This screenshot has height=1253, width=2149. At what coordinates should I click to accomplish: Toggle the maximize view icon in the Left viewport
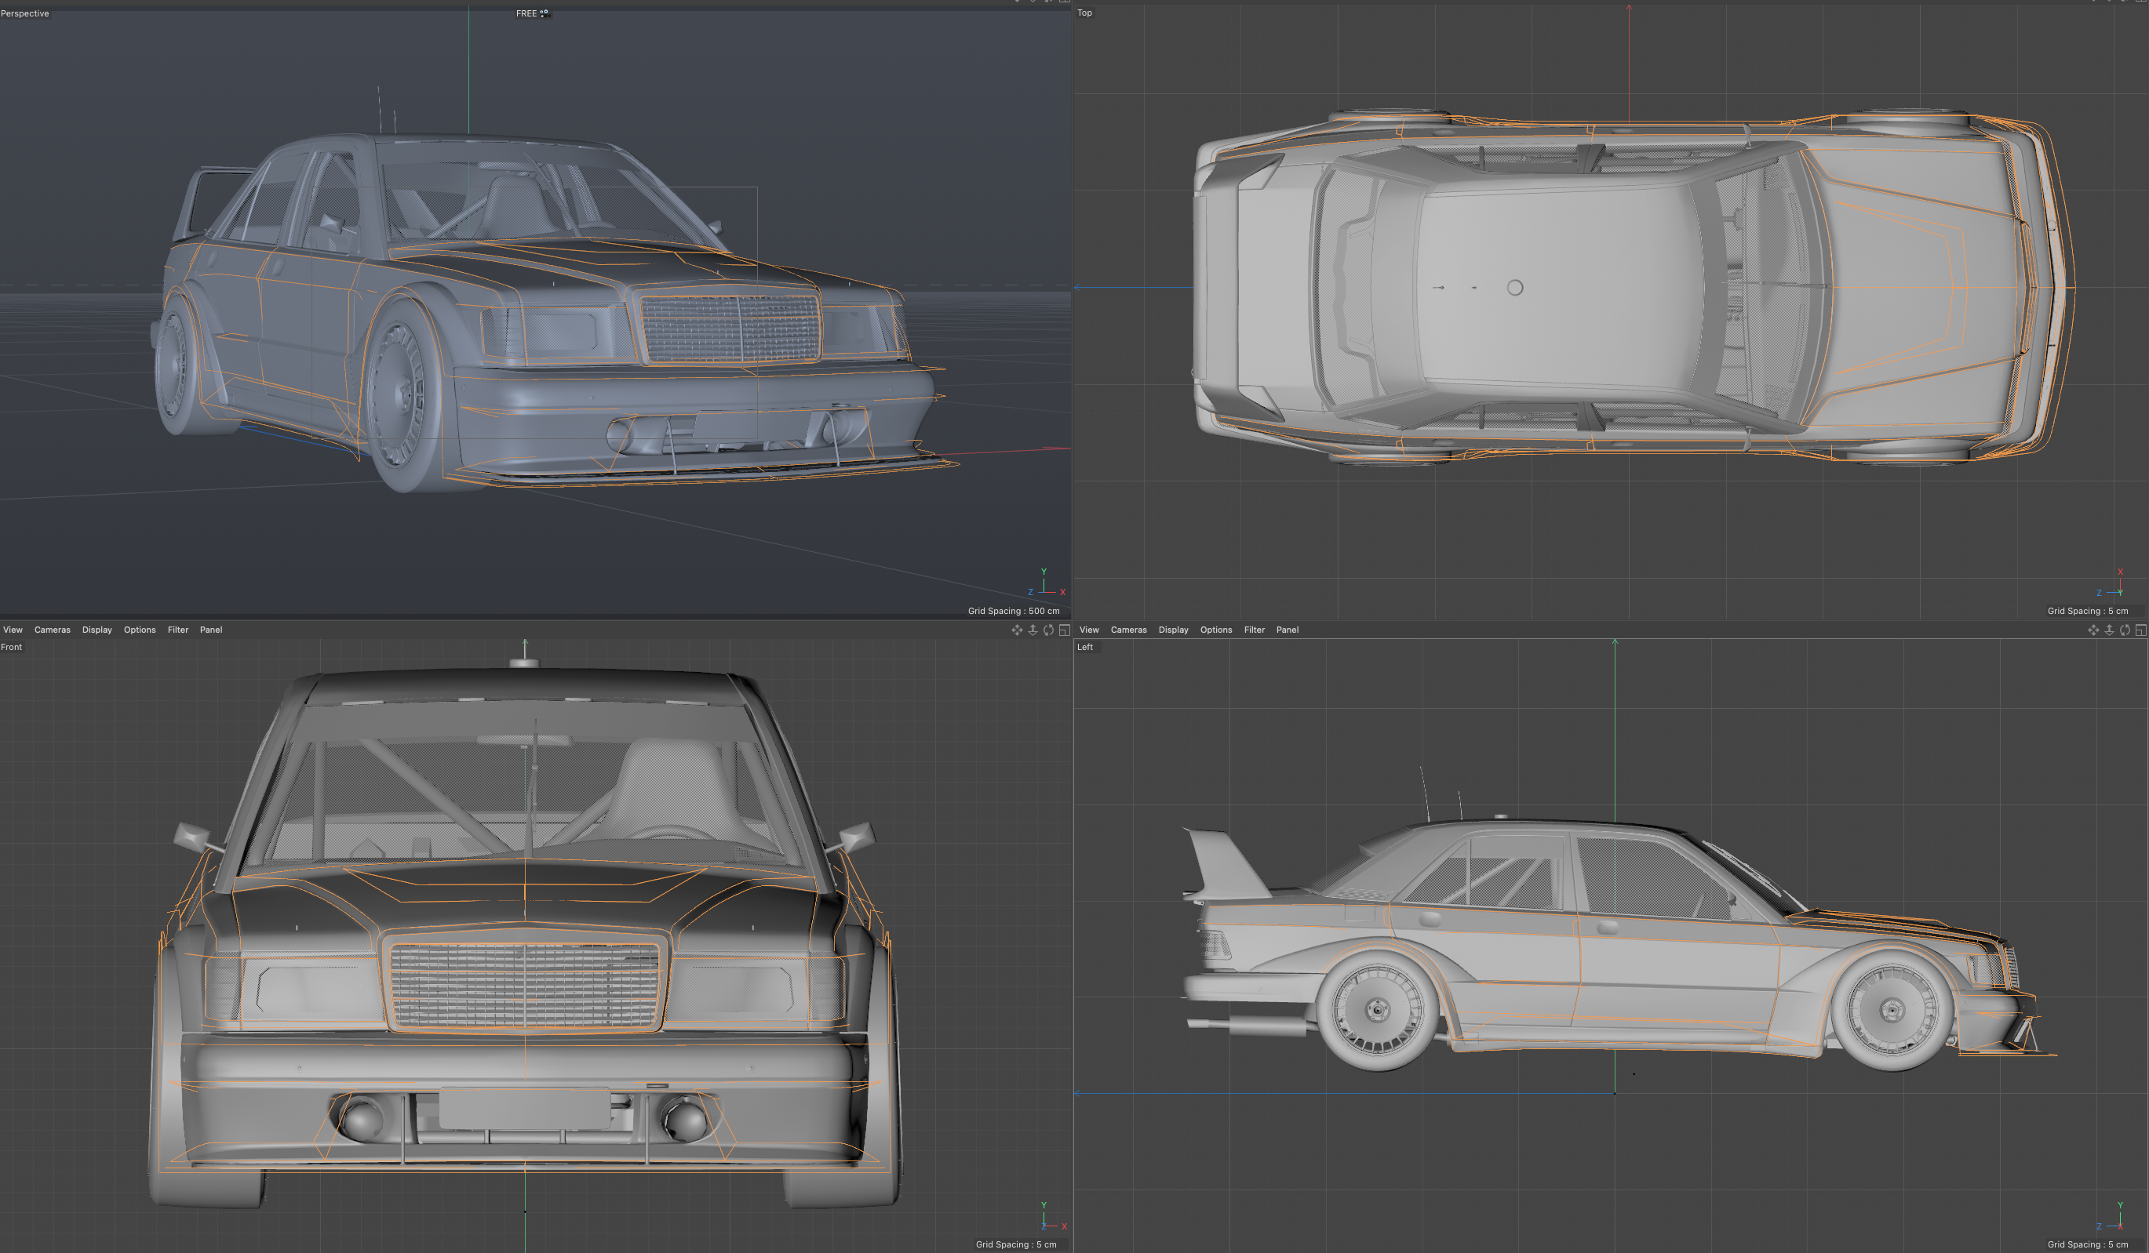(2140, 630)
